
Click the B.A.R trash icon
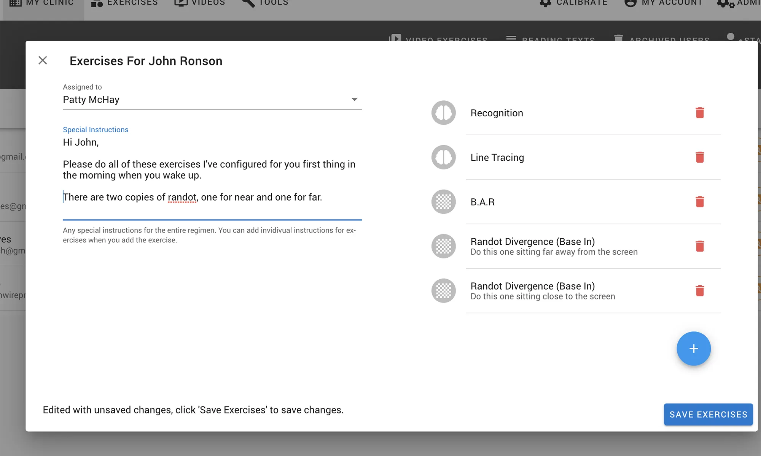[699, 202]
